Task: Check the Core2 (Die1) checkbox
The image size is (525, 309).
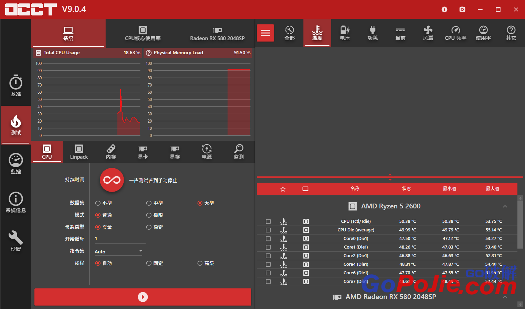Action: point(268,256)
